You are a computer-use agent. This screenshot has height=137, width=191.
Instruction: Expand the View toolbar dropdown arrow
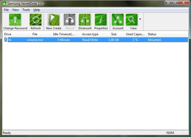click(140, 19)
